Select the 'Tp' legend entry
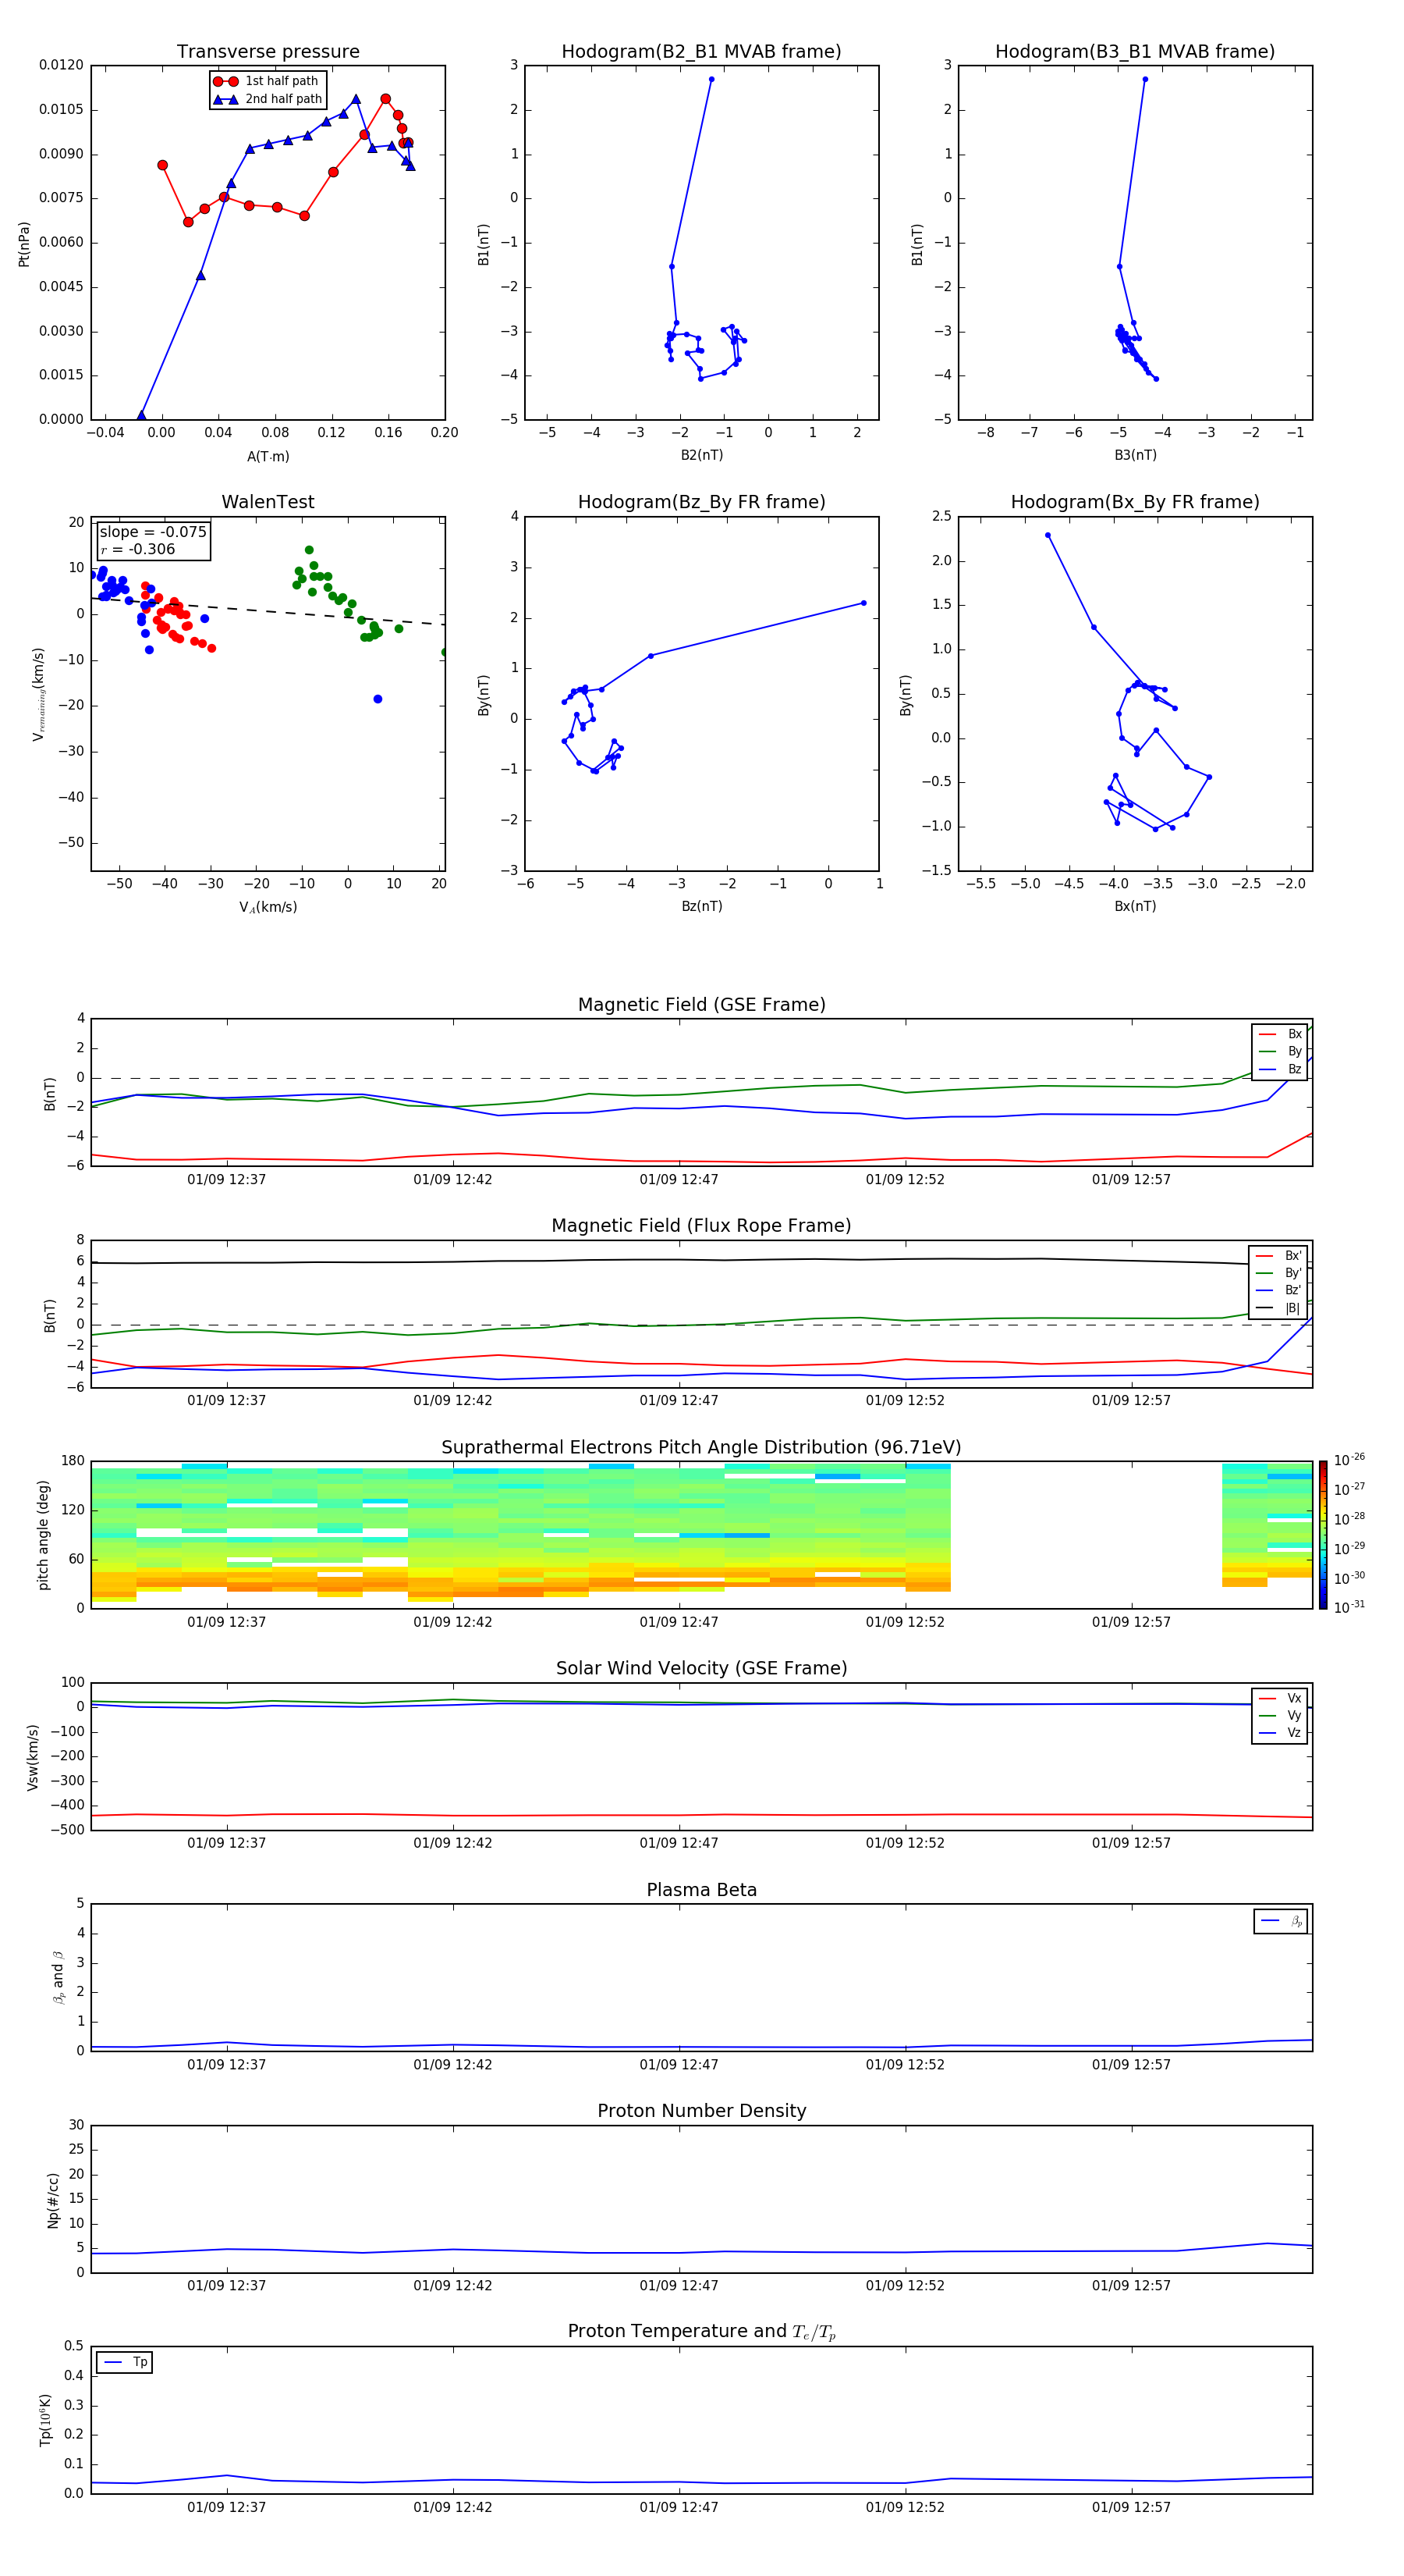Viewport: 1404px width, 2576px height. pos(125,2362)
